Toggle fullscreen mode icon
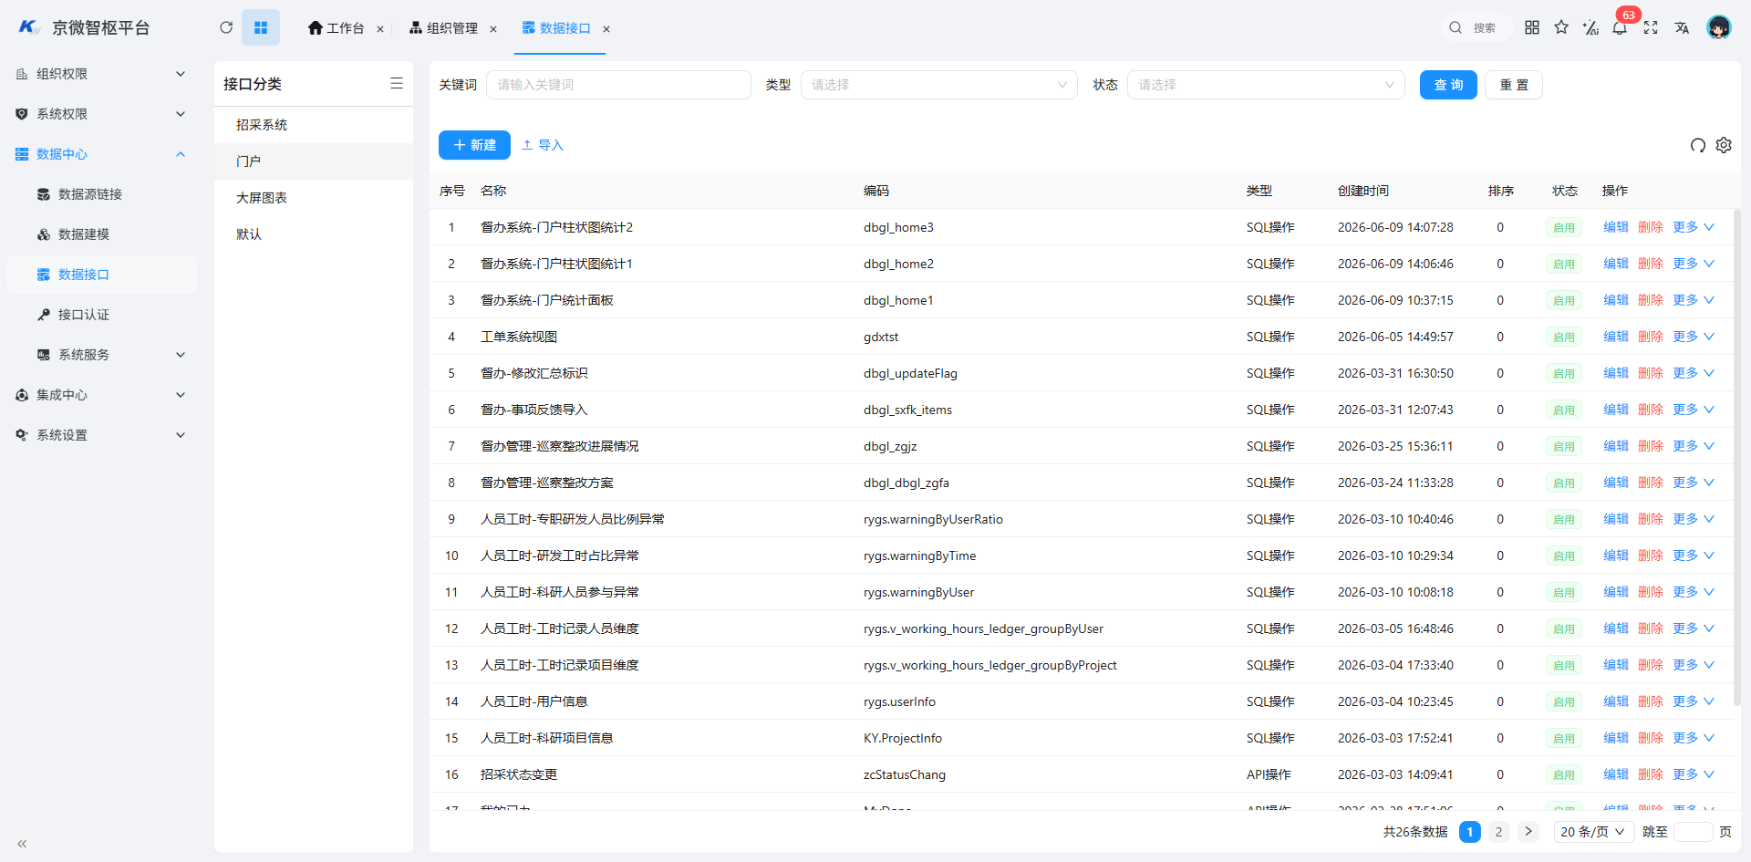 tap(1651, 27)
